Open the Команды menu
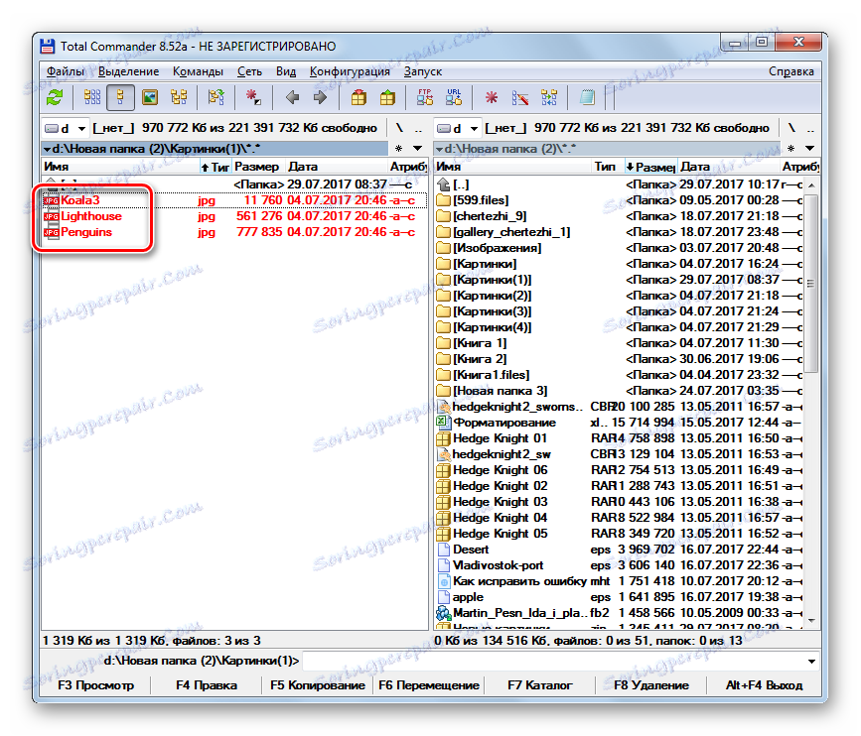Viewport: 861px width, 736px height. point(199,71)
